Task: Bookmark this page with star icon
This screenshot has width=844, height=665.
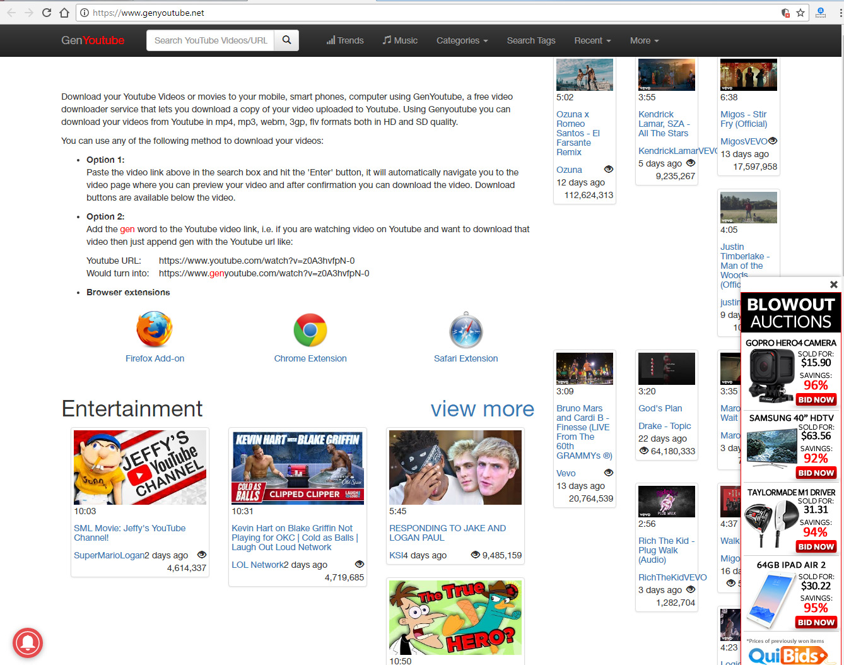Action: point(800,13)
